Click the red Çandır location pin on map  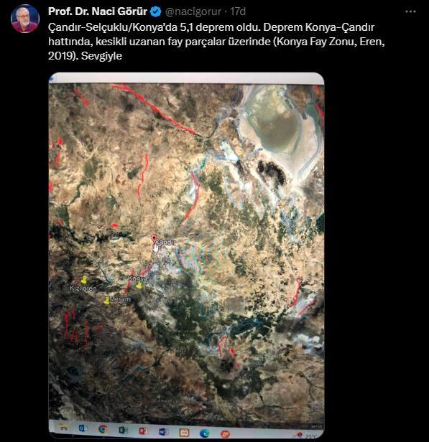tap(154, 240)
